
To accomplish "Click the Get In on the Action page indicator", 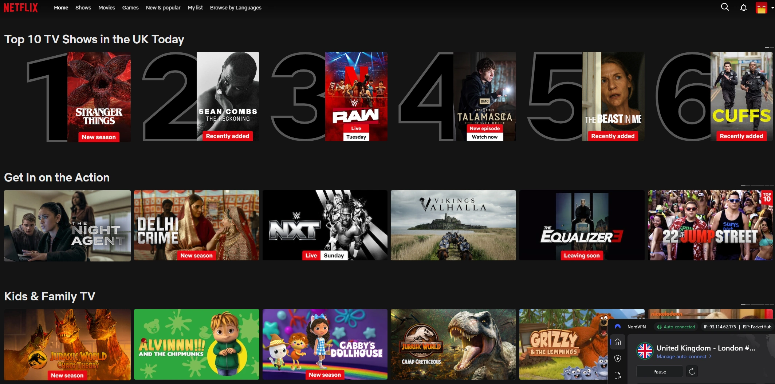I will tap(757, 186).
